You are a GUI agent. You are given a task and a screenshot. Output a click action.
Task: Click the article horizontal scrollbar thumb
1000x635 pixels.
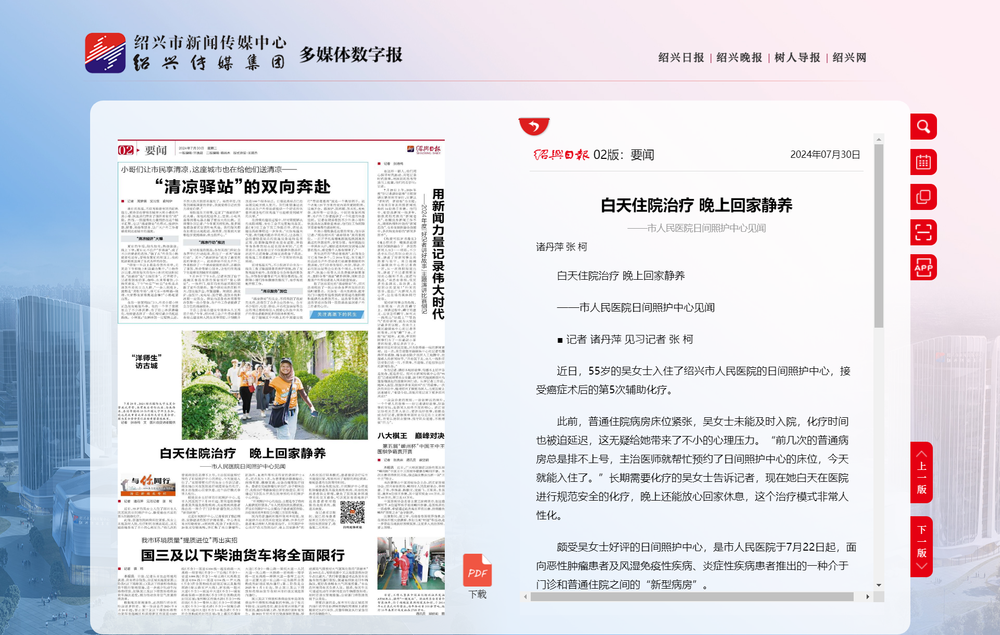692,596
